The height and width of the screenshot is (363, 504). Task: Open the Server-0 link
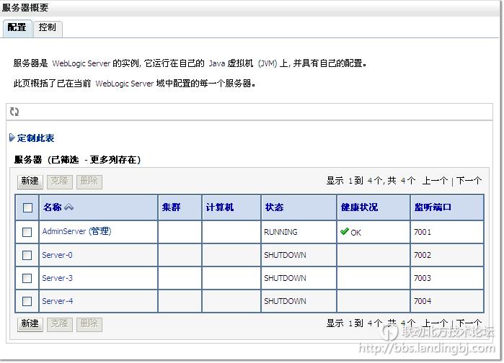point(57,255)
